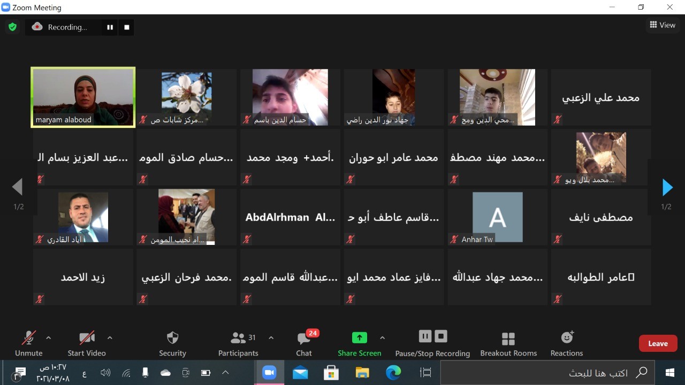Select maryam alaboud's video tile
Image resolution: width=685 pixels, height=385 pixels.
pyautogui.click(x=83, y=97)
